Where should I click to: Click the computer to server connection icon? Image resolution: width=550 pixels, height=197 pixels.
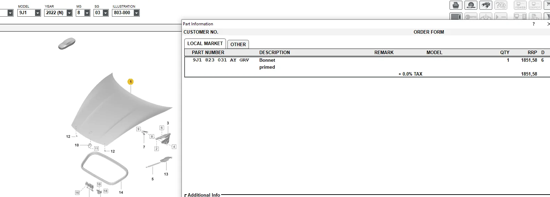coord(520,17)
